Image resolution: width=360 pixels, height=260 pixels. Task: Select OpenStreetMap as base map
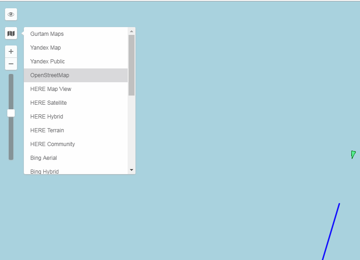(50, 75)
